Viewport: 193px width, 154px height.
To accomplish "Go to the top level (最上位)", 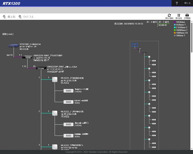I will [x=9, y=17].
